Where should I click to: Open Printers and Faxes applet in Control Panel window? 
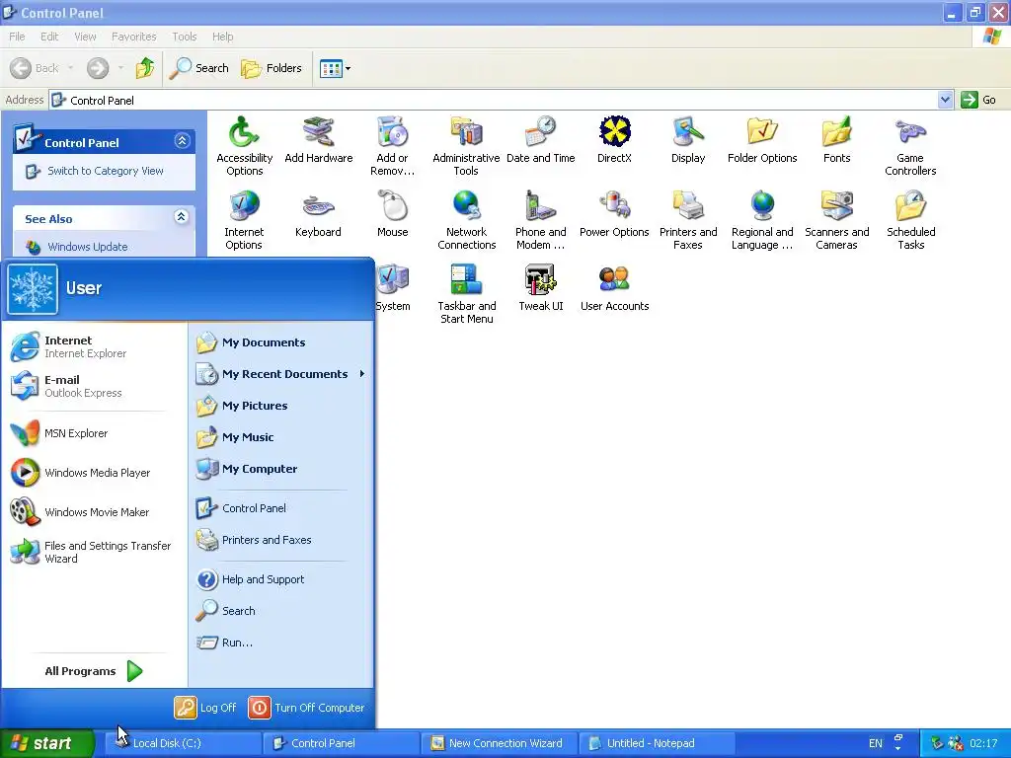point(688,220)
